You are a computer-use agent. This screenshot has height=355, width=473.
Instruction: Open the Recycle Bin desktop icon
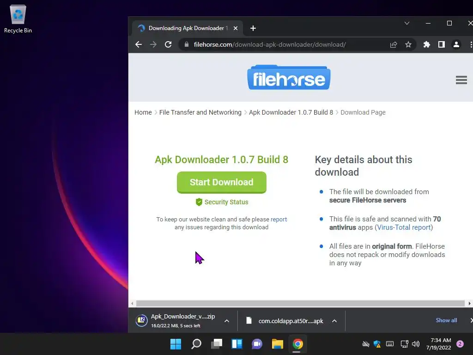18,18
